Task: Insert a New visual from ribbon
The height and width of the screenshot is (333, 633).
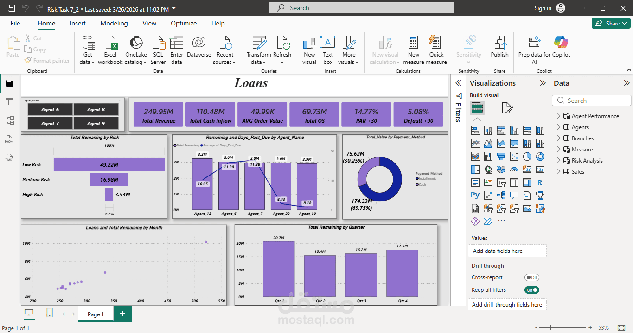Action: 309,50
